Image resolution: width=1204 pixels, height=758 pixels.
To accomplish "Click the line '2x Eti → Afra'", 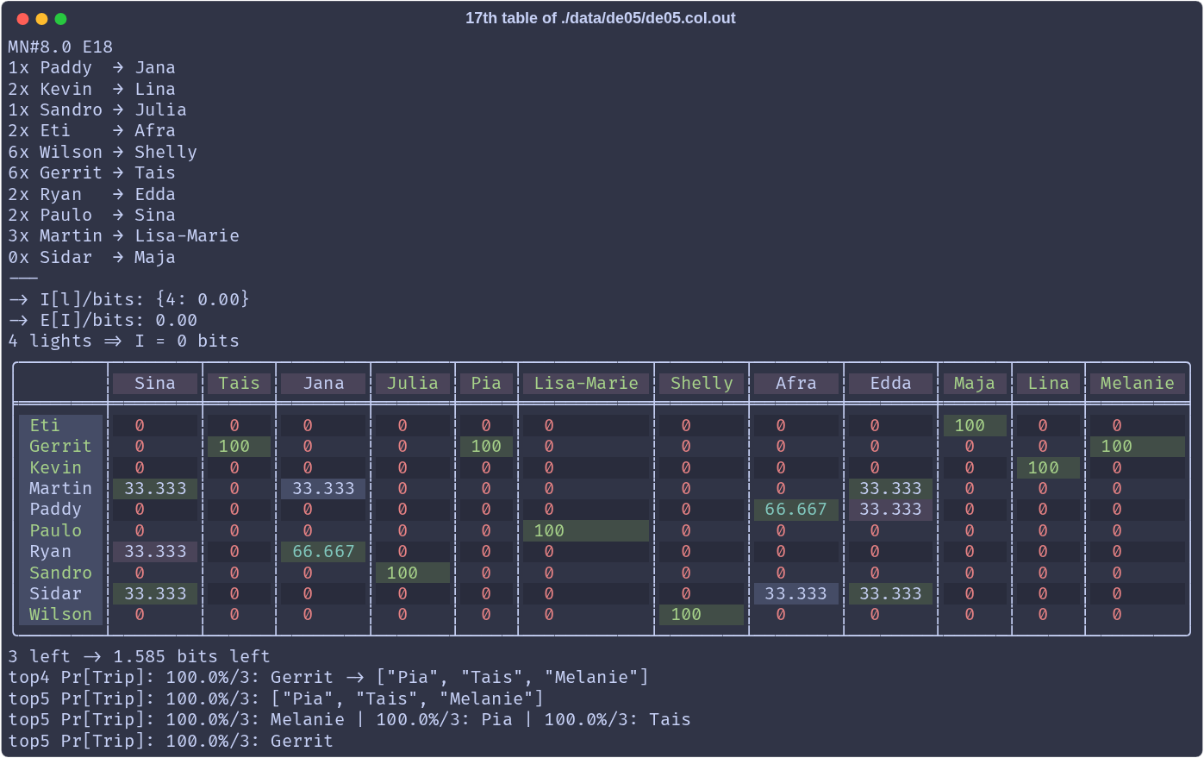I will point(92,130).
